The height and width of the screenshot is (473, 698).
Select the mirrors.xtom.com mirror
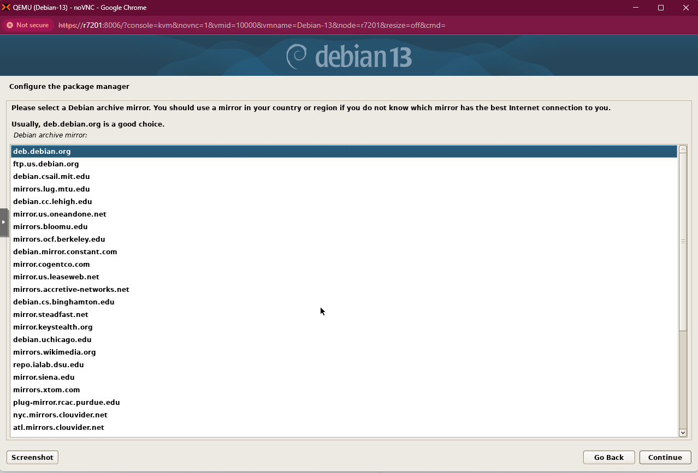tap(46, 390)
